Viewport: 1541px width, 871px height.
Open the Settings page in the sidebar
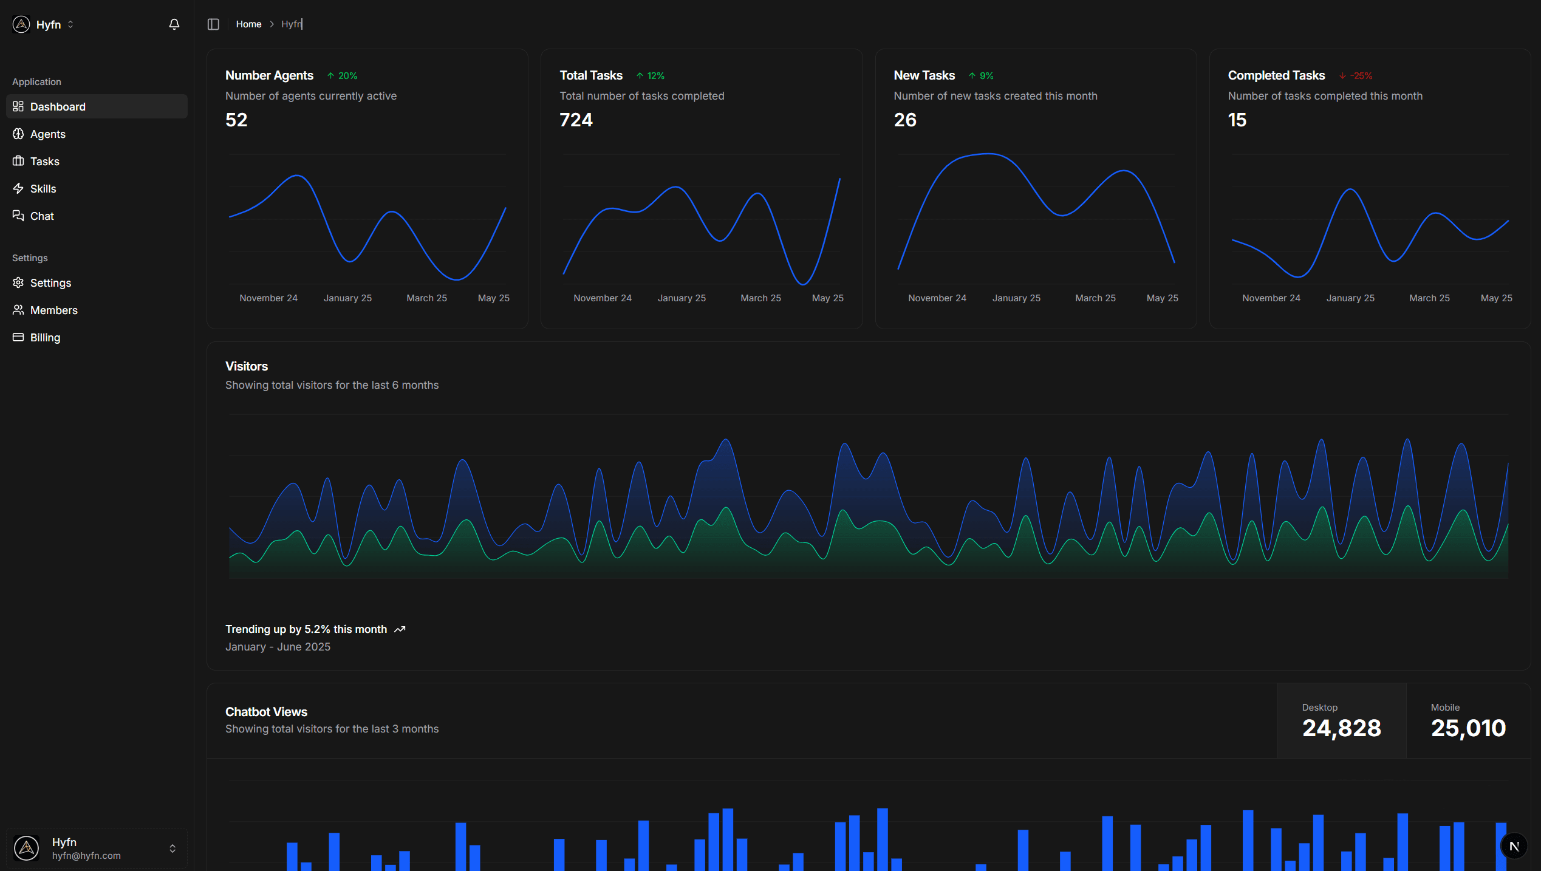coord(97,282)
